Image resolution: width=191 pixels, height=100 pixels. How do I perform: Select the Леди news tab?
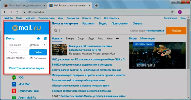pos(91,38)
